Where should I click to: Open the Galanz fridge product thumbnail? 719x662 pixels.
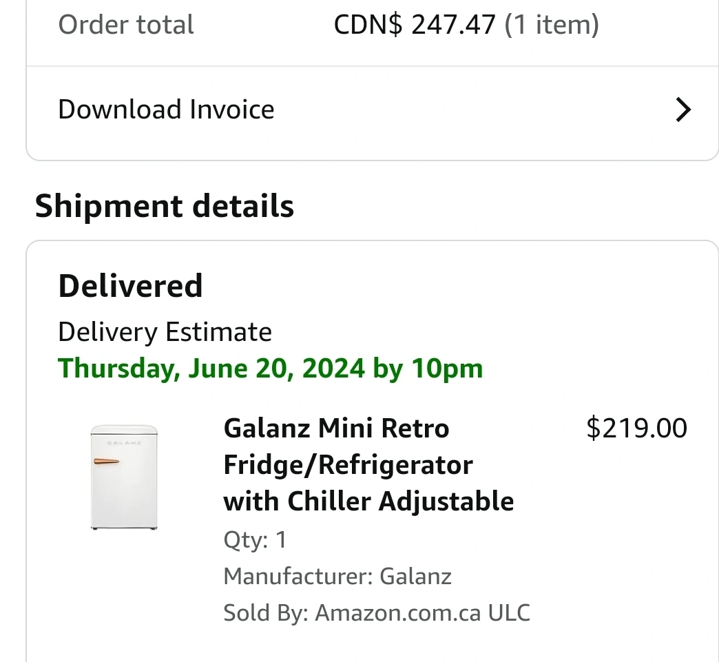[x=124, y=477]
